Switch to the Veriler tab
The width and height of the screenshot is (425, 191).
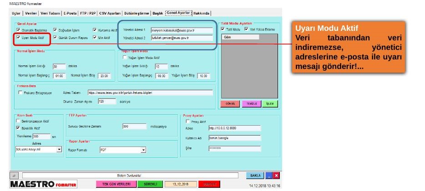pos(31,13)
